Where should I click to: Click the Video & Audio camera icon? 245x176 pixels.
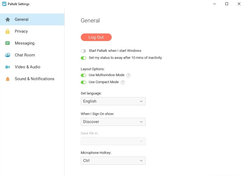(x=8, y=67)
